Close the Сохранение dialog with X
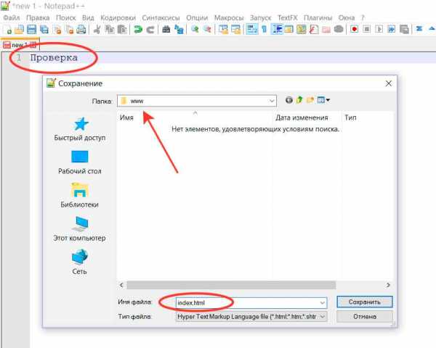Screen dimensions: 436x348 pos(389,83)
